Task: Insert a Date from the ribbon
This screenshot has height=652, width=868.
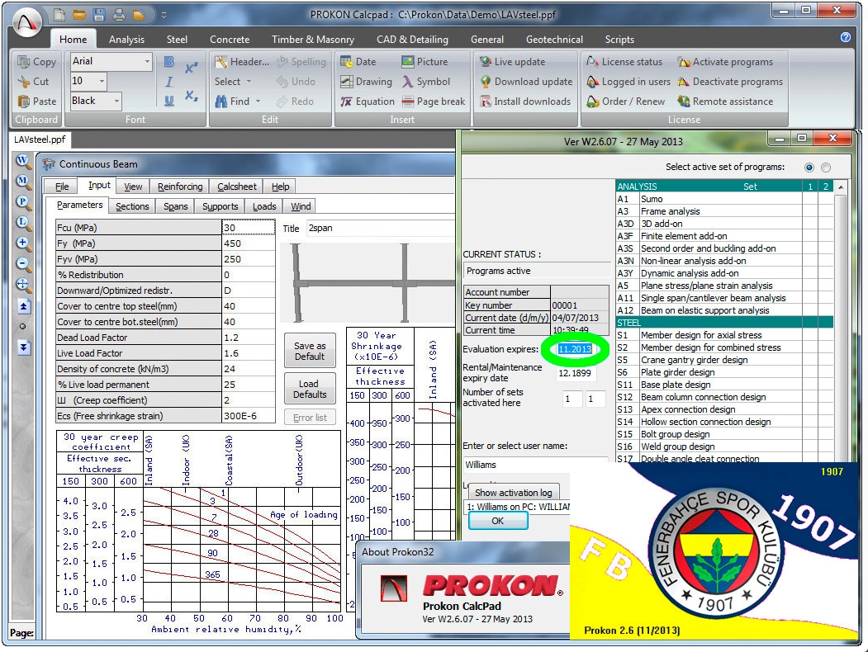Action: tap(358, 61)
